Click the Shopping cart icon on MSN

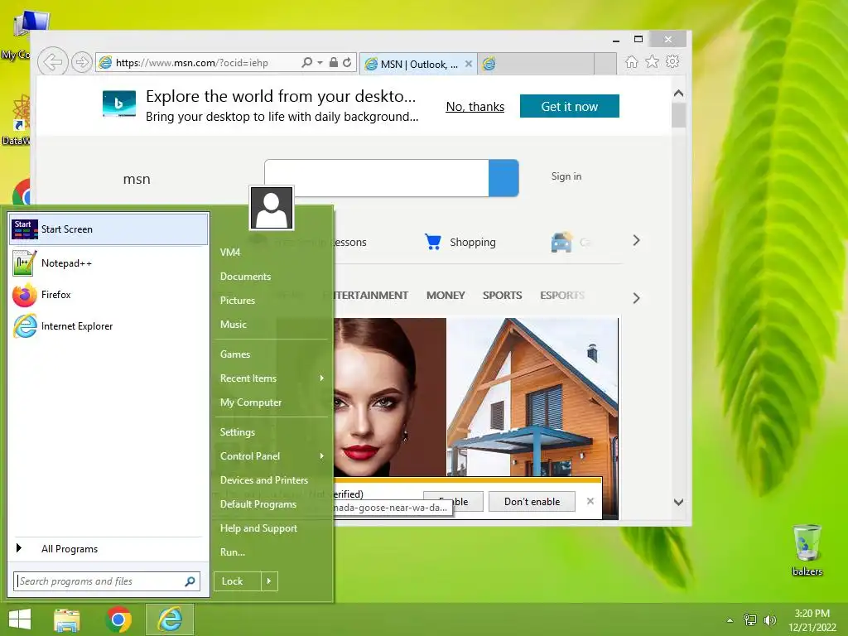(432, 242)
